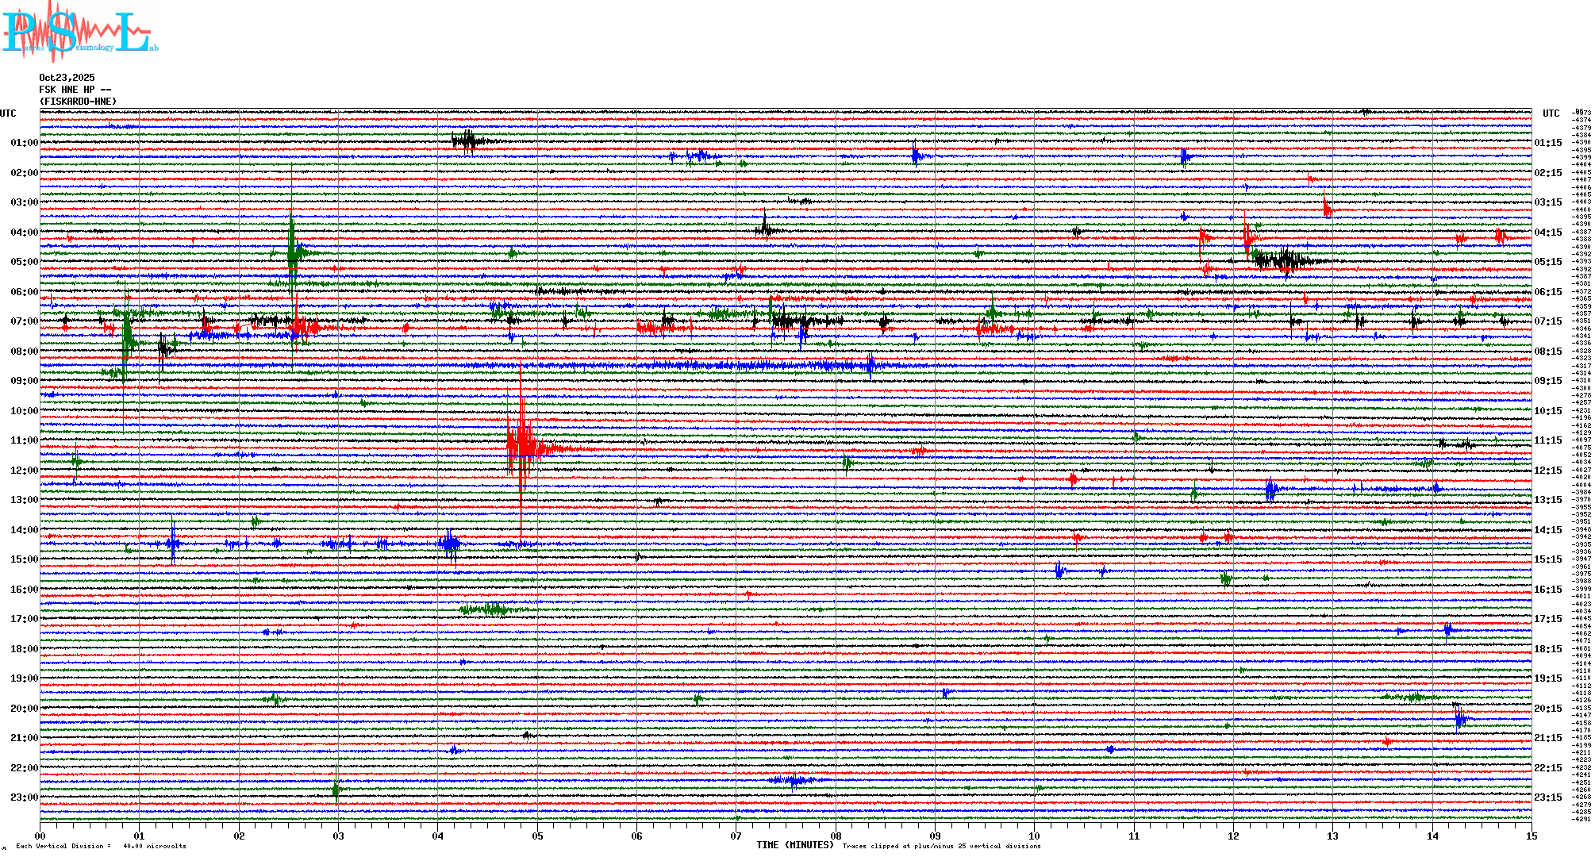Image resolution: width=1595 pixels, height=857 pixels.
Task: Click the FSK HNE HP station text
Action: (x=75, y=90)
